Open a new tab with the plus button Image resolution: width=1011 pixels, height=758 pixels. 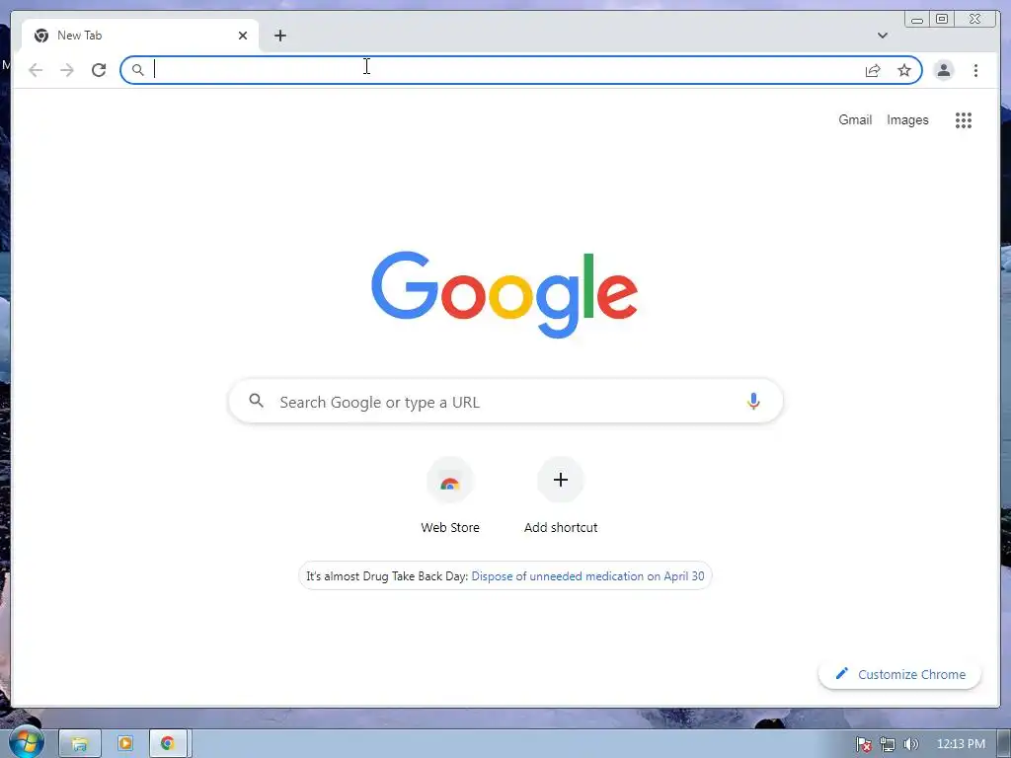pyautogui.click(x=279, y=36)
